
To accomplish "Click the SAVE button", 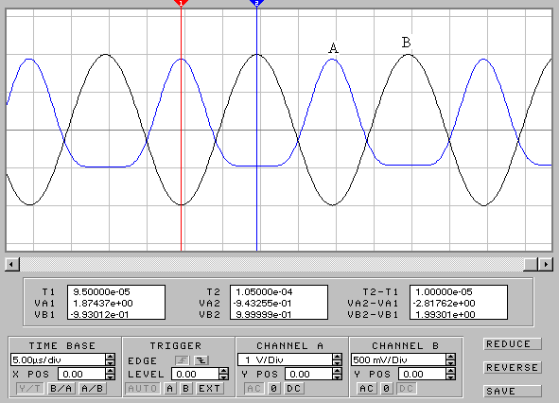I will pyautogui.click(x=513, y=392).
